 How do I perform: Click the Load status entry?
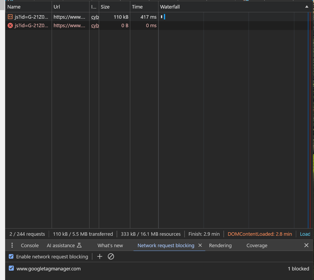pyautogui.click(x=305, y=234)
